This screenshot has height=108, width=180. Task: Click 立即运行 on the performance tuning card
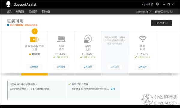[x=115, y=67]
